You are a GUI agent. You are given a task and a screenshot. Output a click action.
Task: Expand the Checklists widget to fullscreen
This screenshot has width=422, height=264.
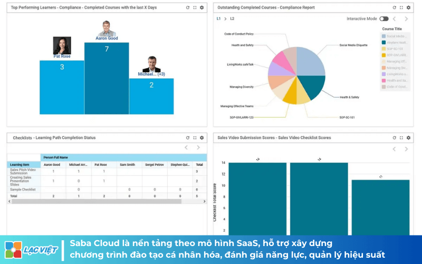click(x=195, y=138)
